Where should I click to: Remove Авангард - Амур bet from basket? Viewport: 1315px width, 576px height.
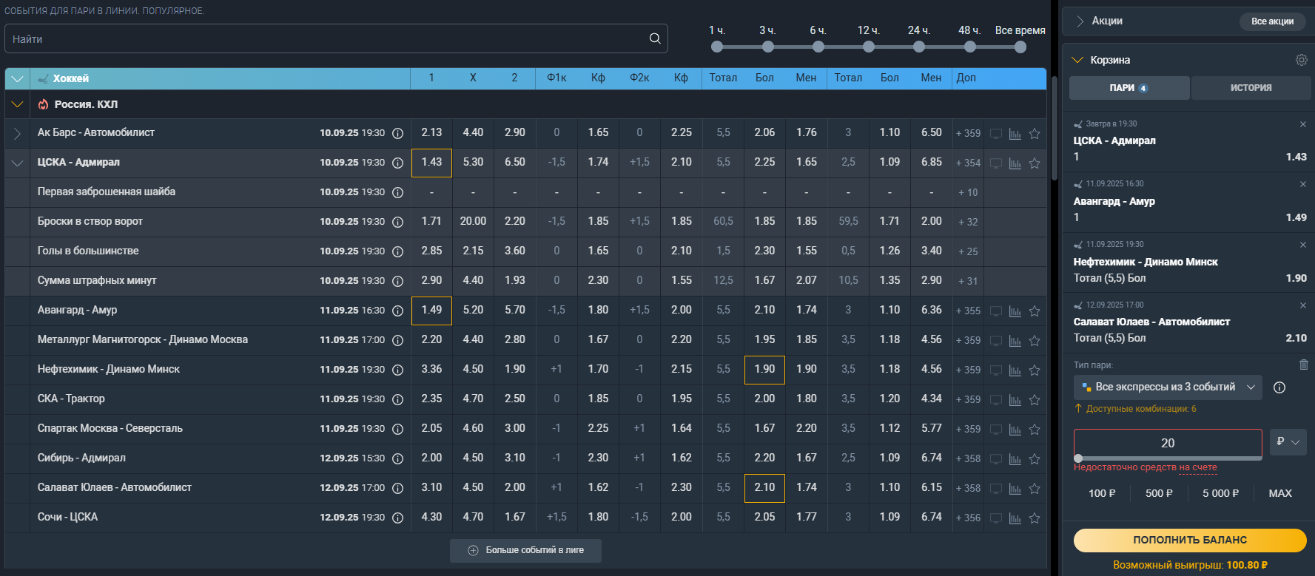click(1303, 184)
